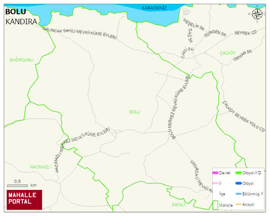Click the bold BOLU map title
This screenshot has height=216, width=270.
pos(16,12)
